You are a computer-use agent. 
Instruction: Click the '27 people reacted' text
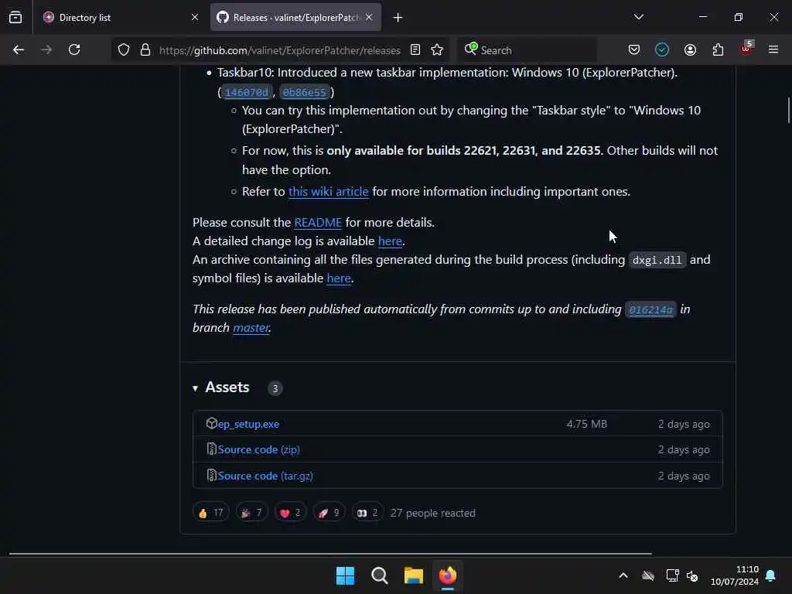[433, 513]
